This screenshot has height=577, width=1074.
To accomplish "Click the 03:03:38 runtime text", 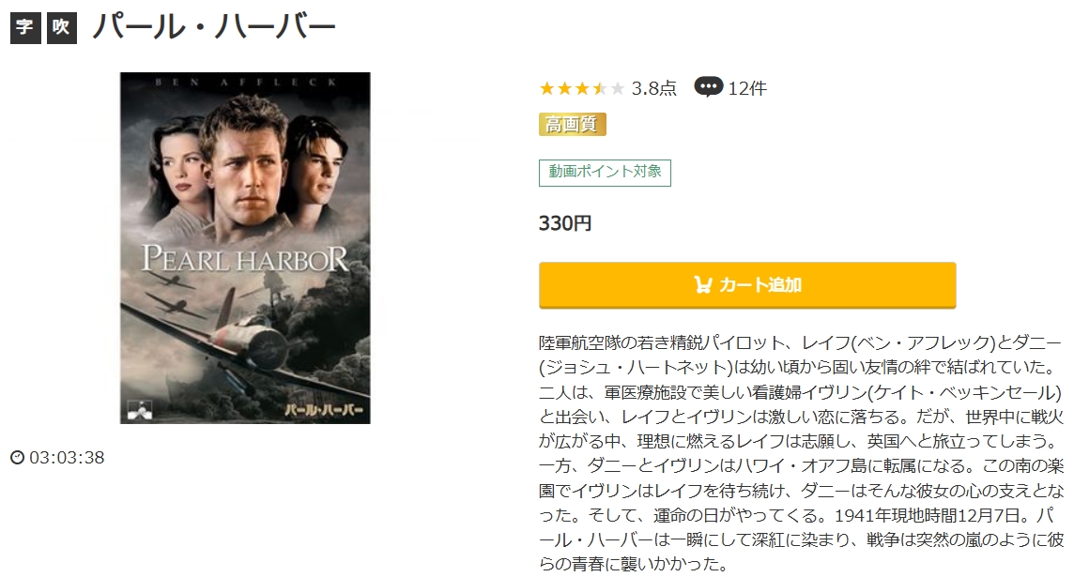I will pos(68,457).
